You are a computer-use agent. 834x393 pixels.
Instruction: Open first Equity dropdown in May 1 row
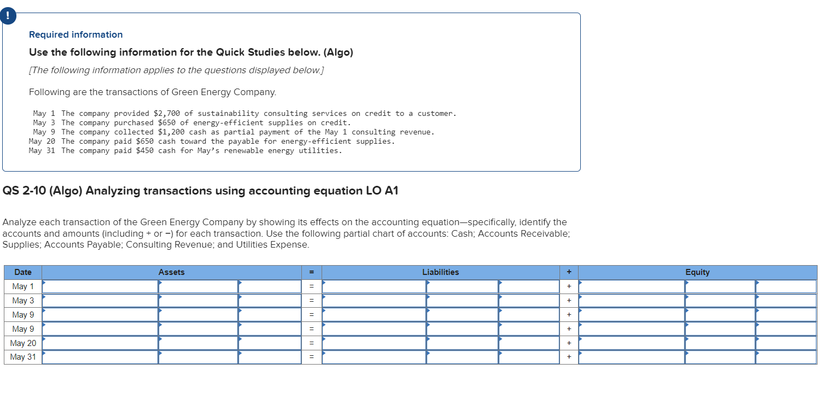[x=632, y=286]
